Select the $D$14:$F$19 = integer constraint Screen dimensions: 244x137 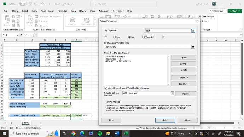tap(115, 57)
